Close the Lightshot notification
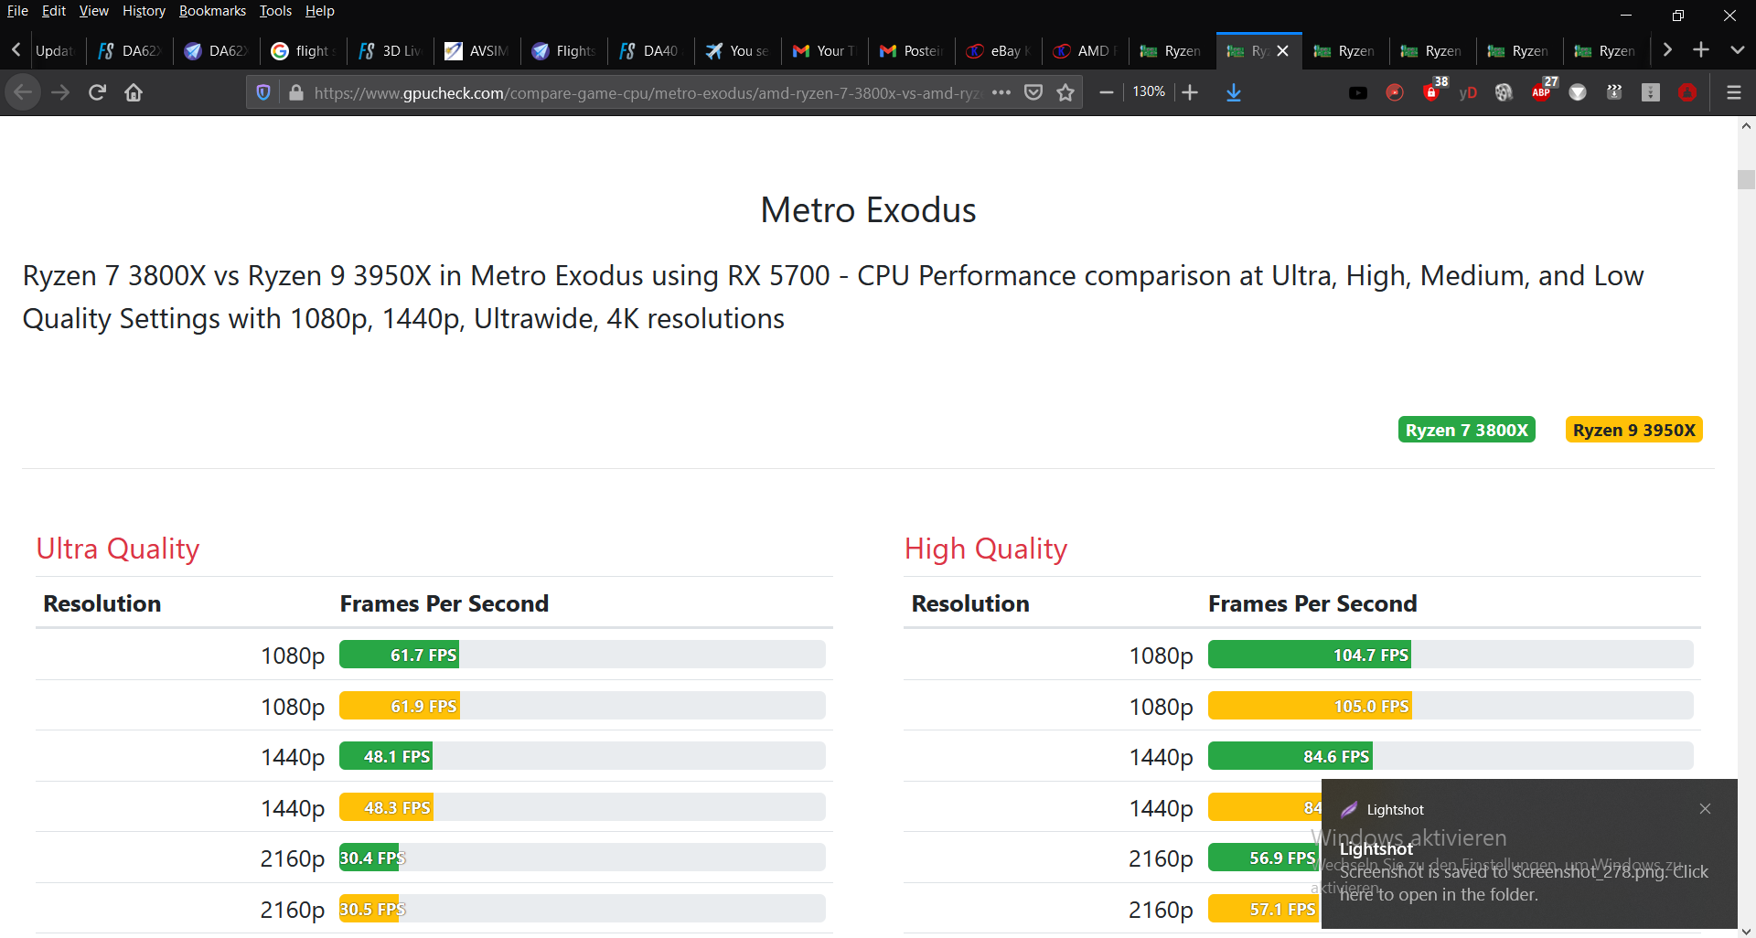Screen dimensions: 1756x938 click(x=1705, y=809)
